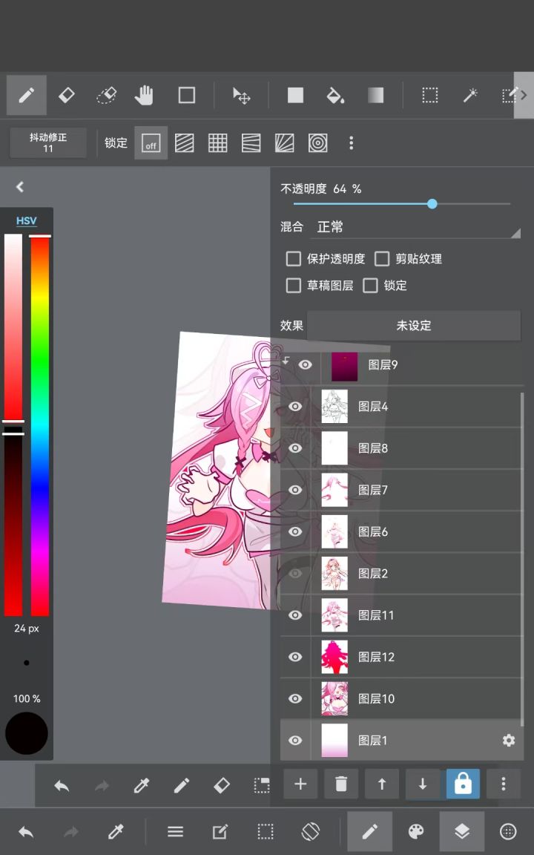Show the hidden 图层2
The height and width of the screenshot is (855, 534).
click(x=295, y=573)
